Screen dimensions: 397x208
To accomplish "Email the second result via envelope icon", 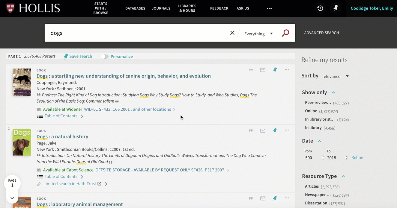I will point(263,131).
